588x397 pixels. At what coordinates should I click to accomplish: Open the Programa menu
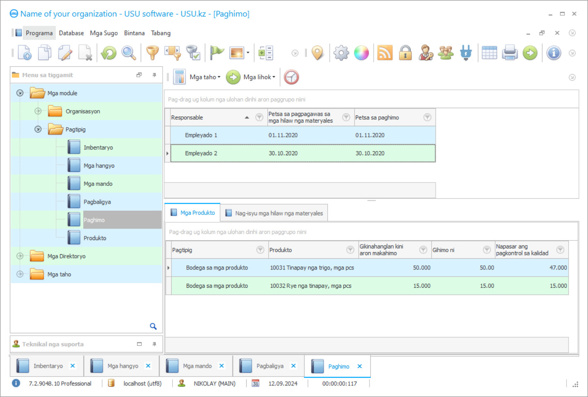(x=39, y=33)
